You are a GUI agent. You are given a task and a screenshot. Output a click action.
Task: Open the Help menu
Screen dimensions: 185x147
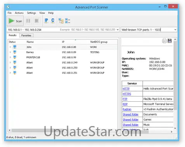(51, 13)
